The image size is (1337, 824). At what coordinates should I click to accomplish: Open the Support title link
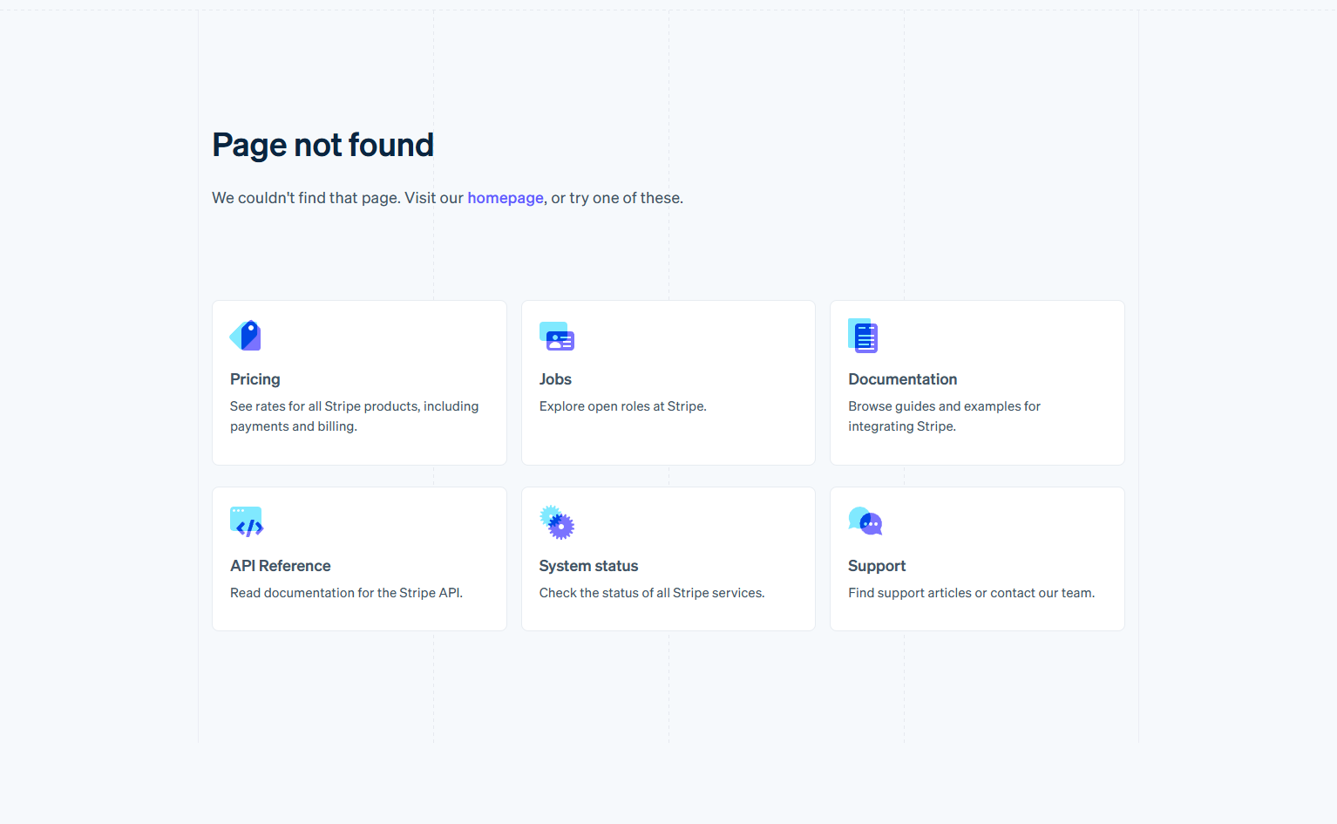877,566
